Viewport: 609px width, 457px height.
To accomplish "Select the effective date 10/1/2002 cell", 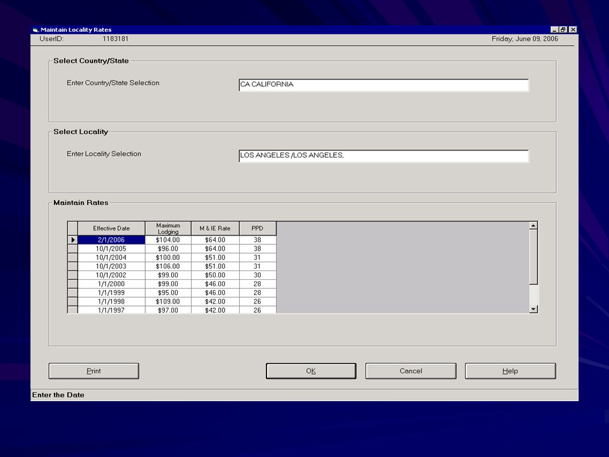I will coord(112,275).
